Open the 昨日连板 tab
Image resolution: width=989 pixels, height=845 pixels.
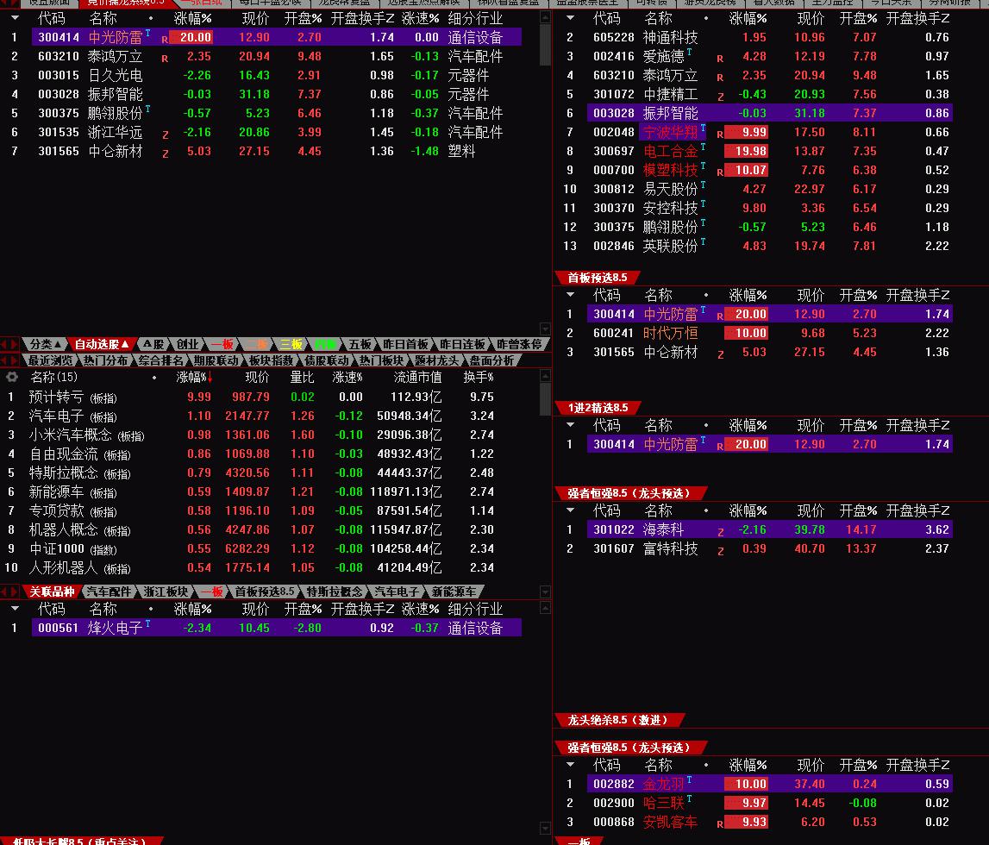(462, 344)
